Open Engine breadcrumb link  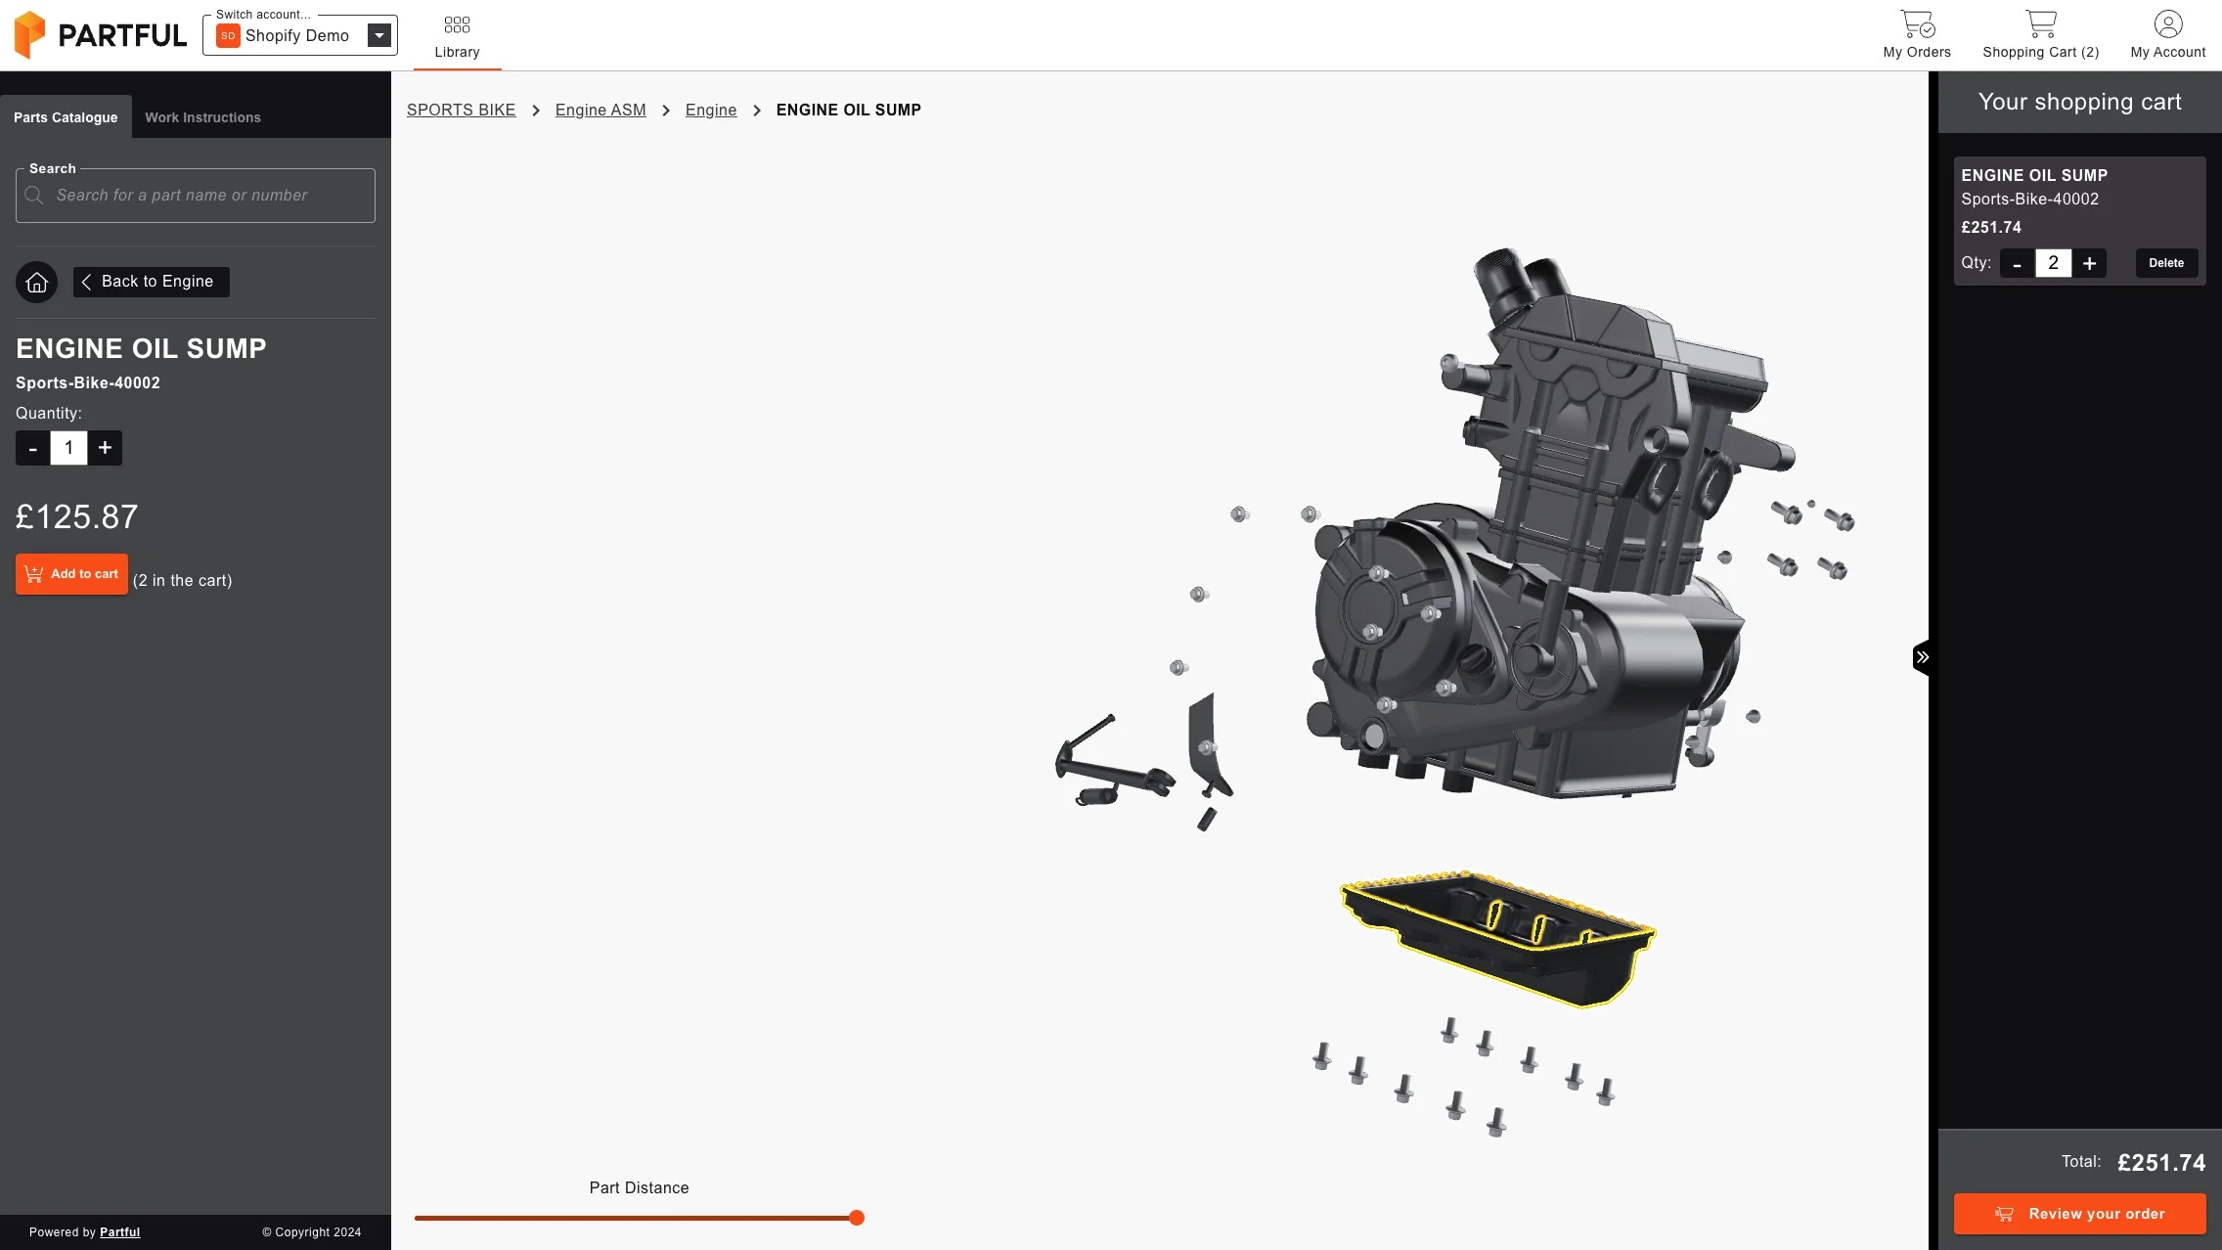(711, 111)
